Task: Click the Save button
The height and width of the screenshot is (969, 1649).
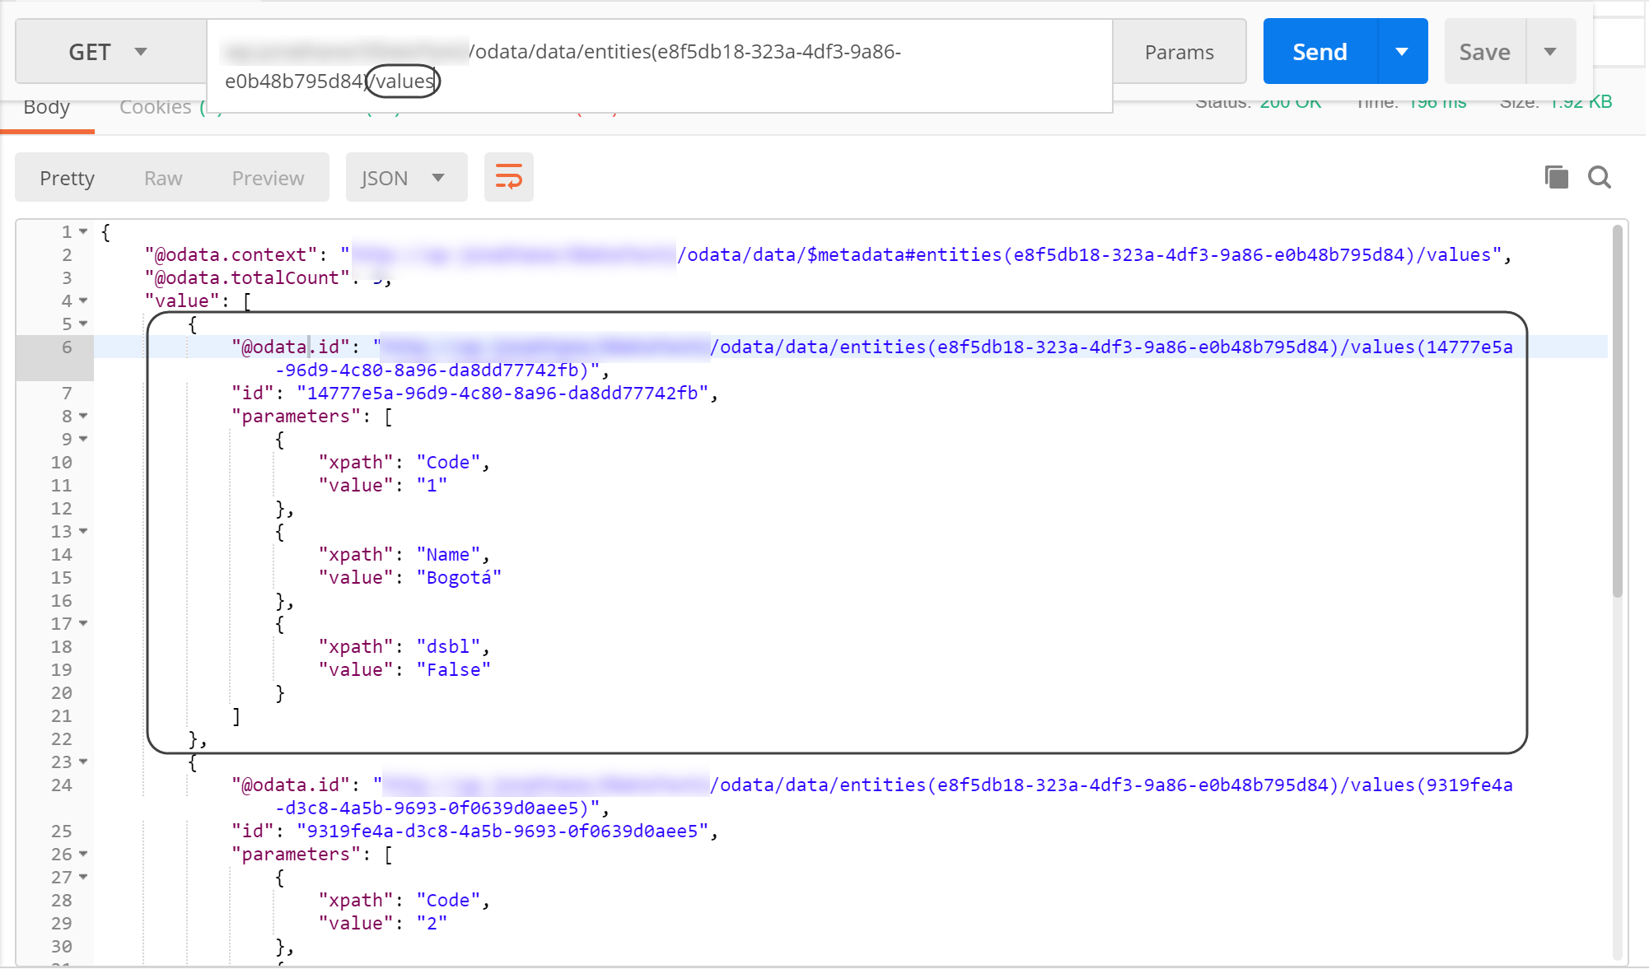Action: pos(1484,52)
